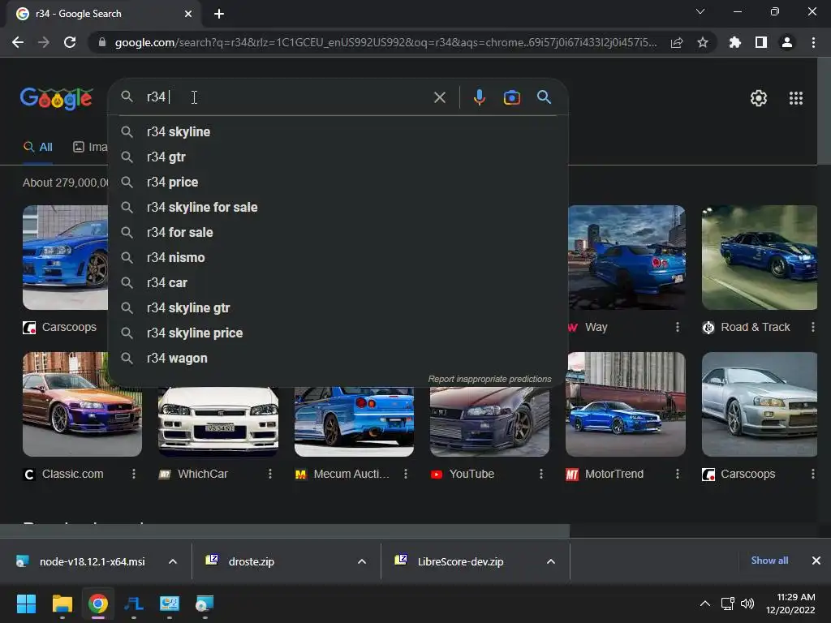
Task: Reload the current page
Action: point(70,42)
